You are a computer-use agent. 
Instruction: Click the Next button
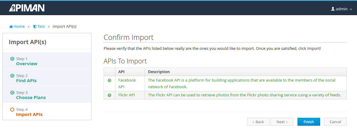[x=282, y=122]
